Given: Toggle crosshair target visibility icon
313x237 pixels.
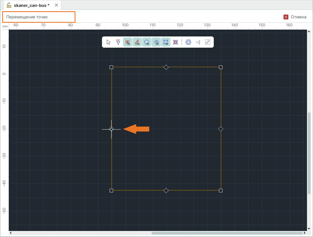Looking at the screenshot, I should coord(156,42).
